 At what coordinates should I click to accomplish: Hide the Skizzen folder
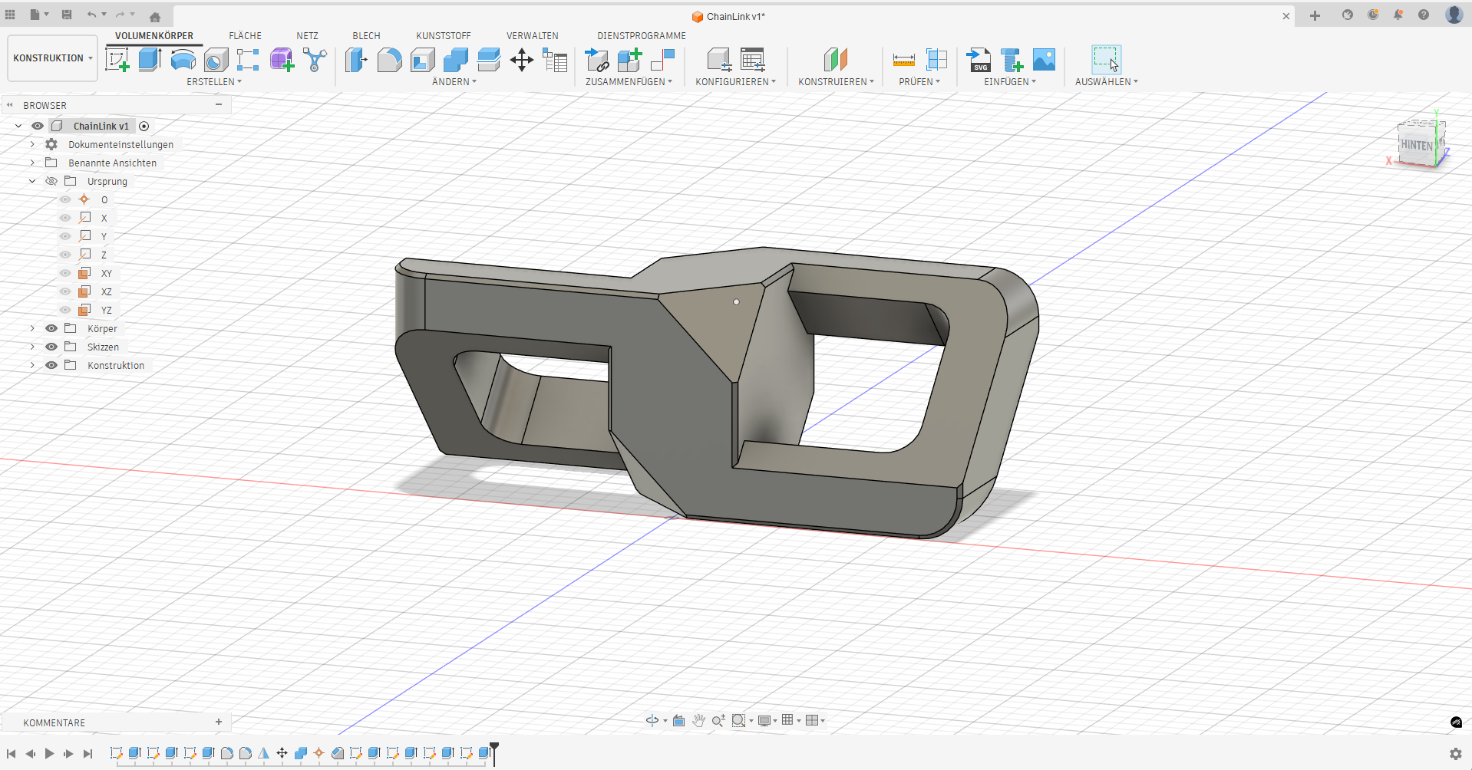tap(51, 347)
